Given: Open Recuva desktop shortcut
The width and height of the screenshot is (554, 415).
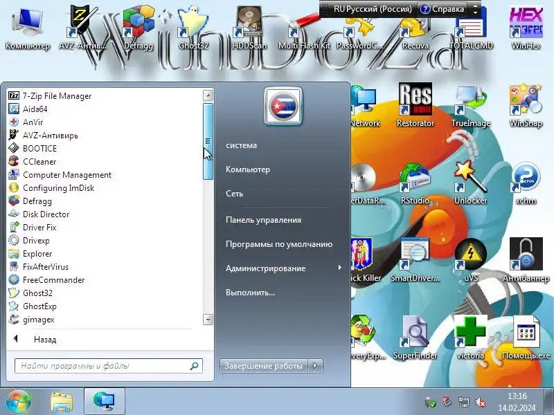Looking at the screenshot, I should pyautogui.click(x=415, y=32).
